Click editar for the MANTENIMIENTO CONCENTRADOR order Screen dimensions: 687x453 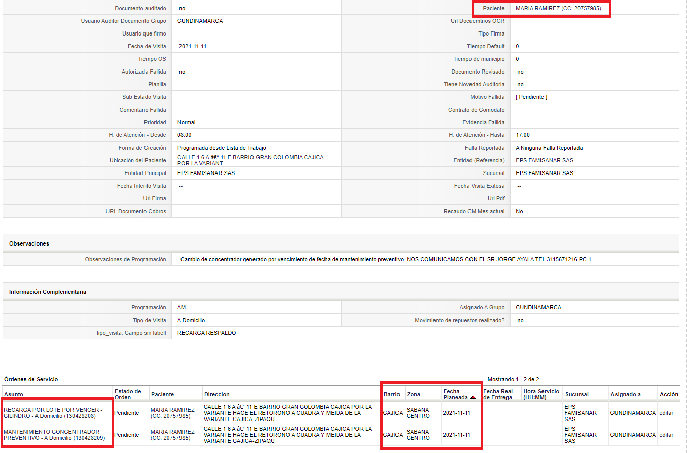666,435
